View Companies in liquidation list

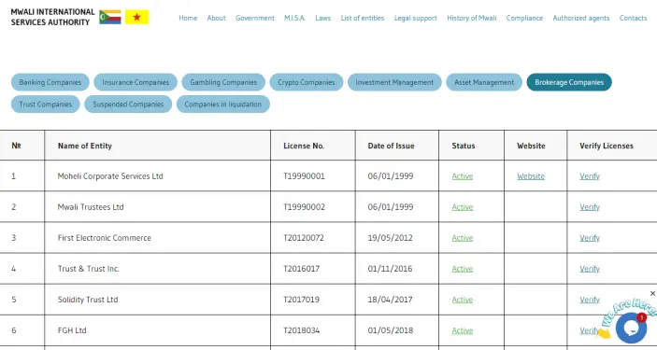223,105
